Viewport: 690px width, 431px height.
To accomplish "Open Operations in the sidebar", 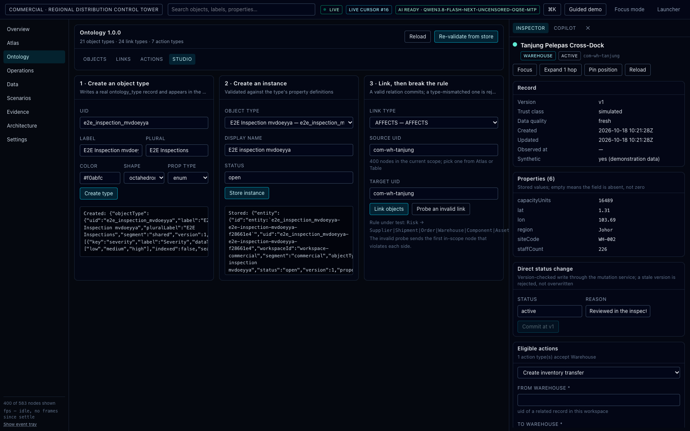I will pyautogui.click(x=34, y=71).
